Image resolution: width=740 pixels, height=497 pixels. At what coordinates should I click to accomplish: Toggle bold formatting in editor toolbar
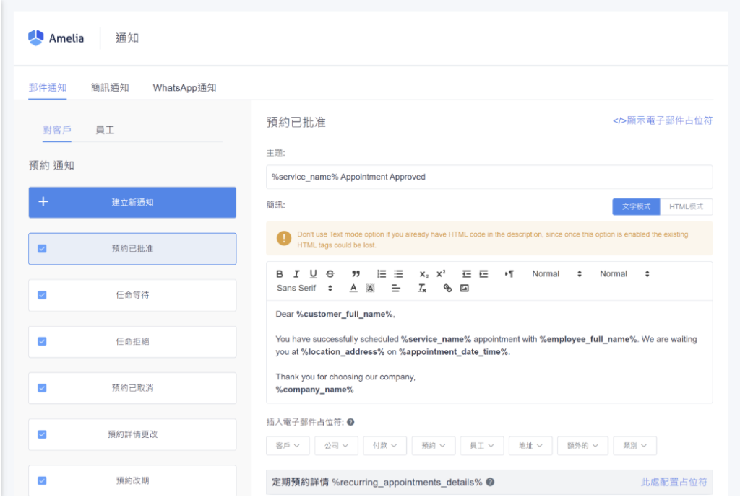tap(280, 273)
